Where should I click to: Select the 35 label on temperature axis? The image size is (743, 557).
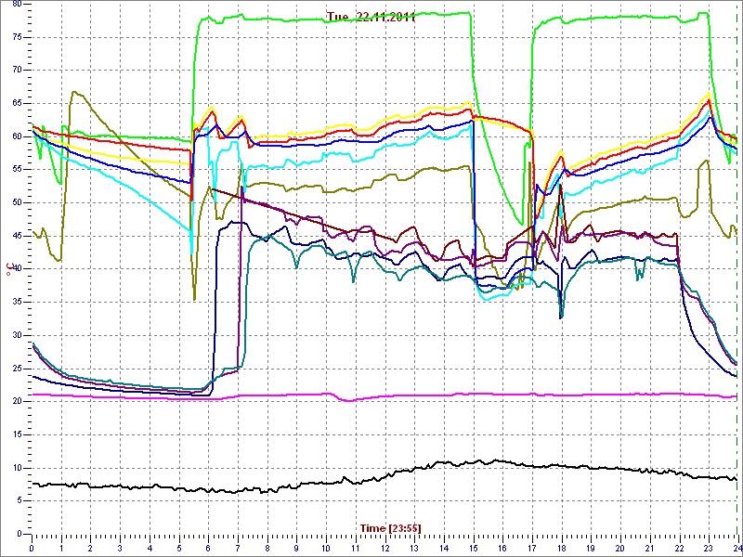click(17, 303)
